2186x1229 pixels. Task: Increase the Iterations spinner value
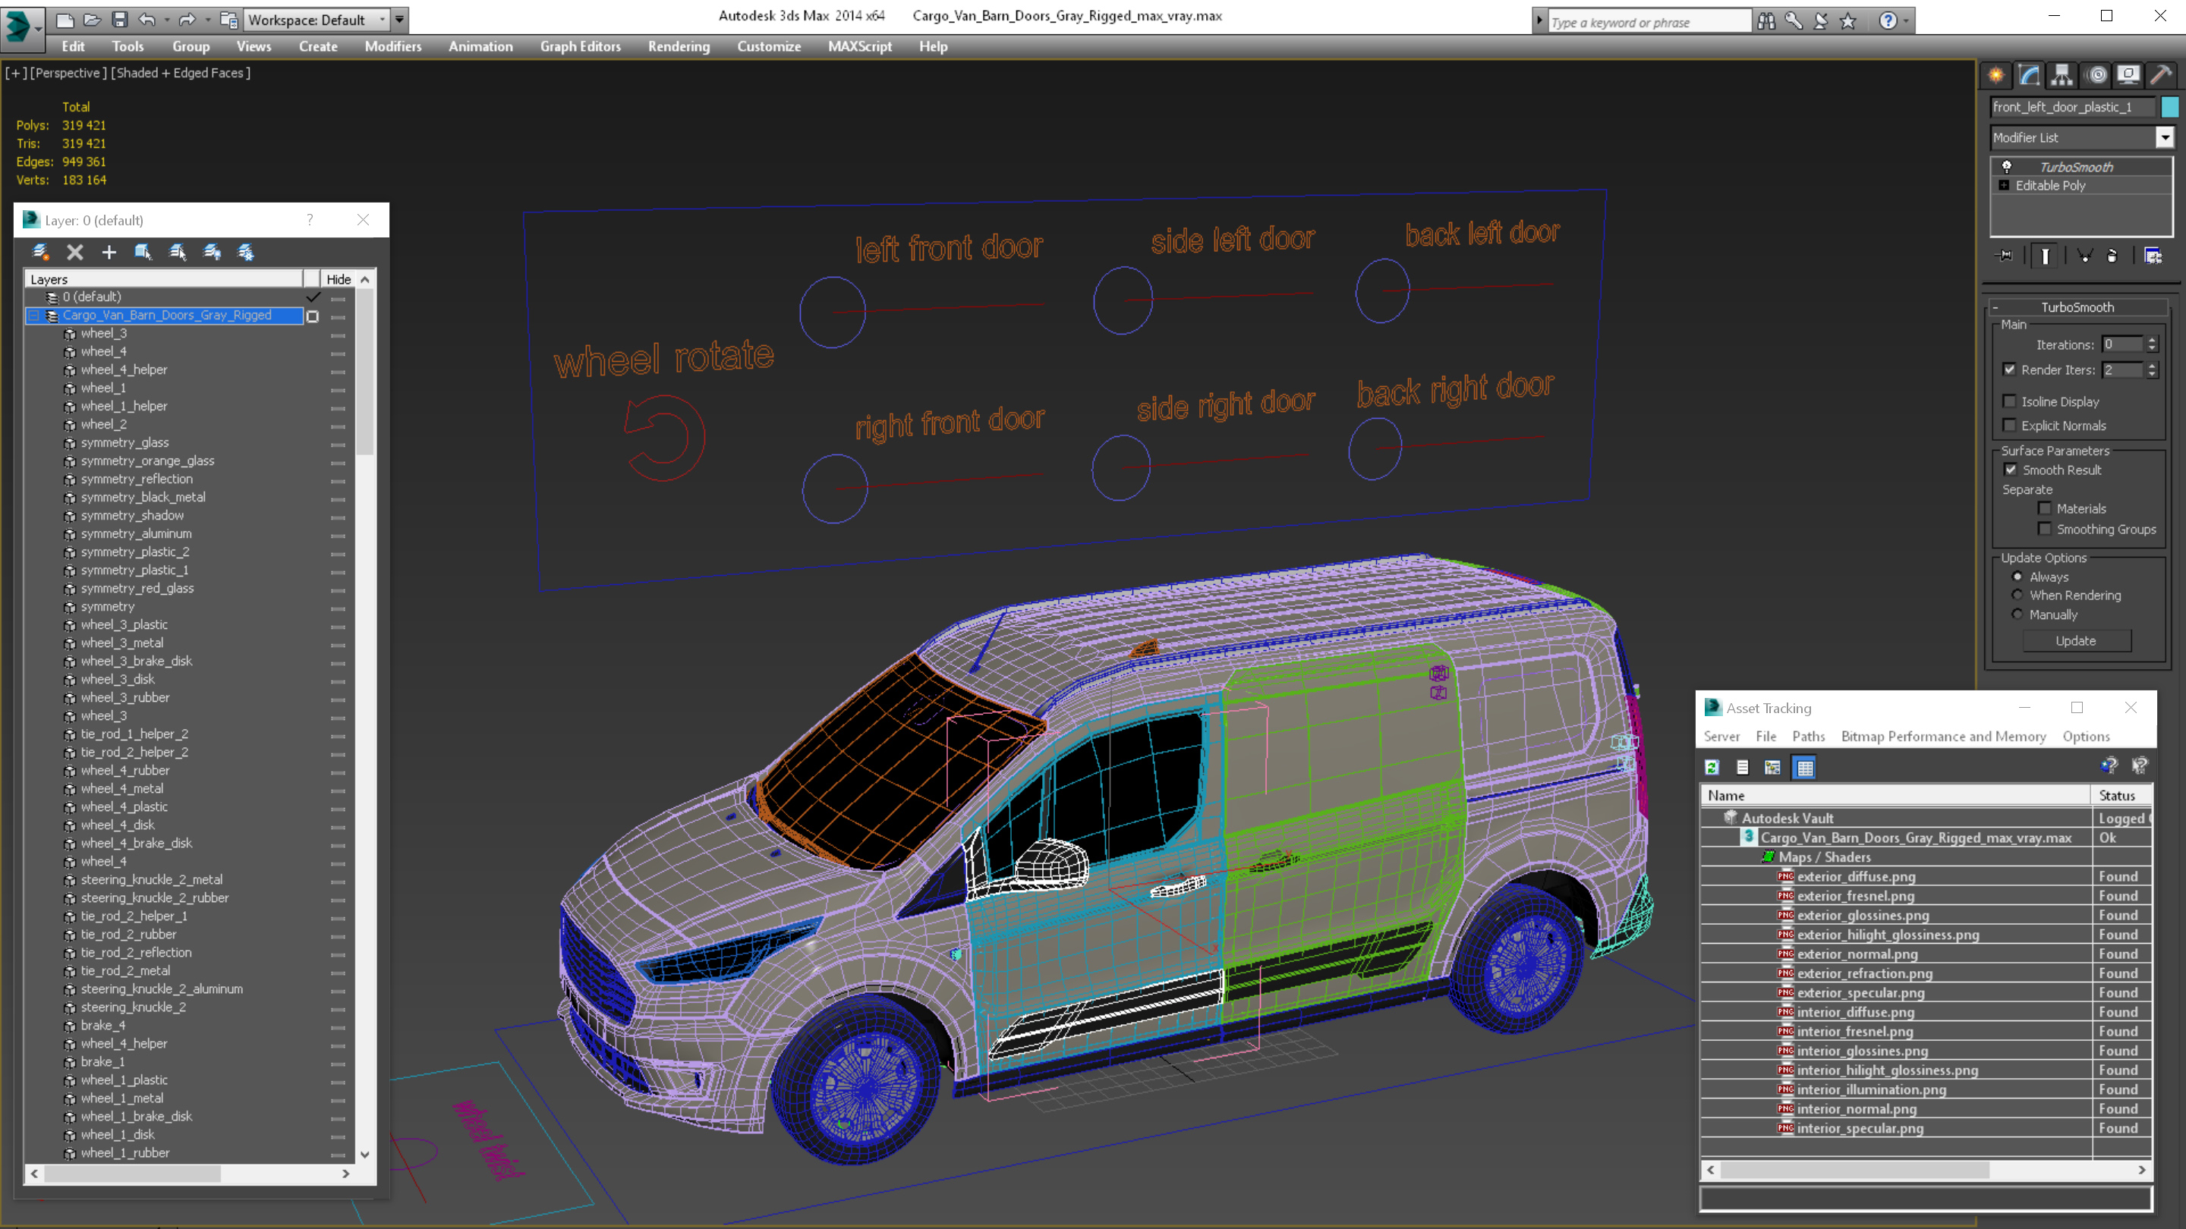click(x=2152, y=340)
